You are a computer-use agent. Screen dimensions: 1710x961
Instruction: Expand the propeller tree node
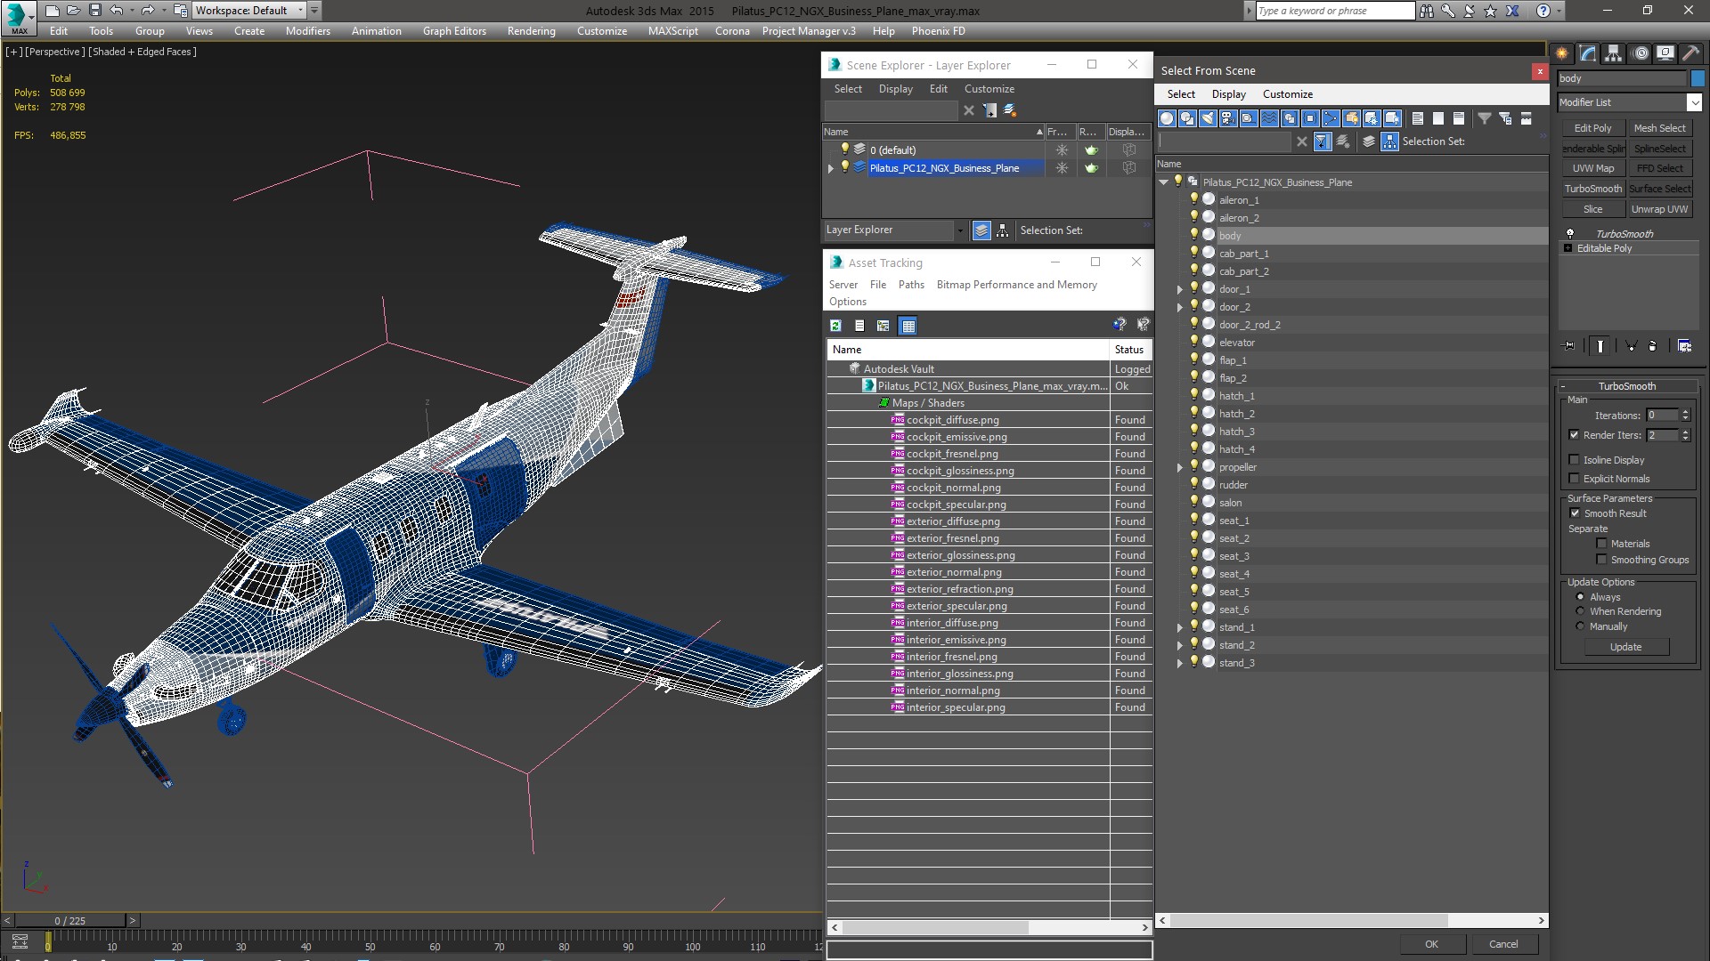click(1180, 467)
